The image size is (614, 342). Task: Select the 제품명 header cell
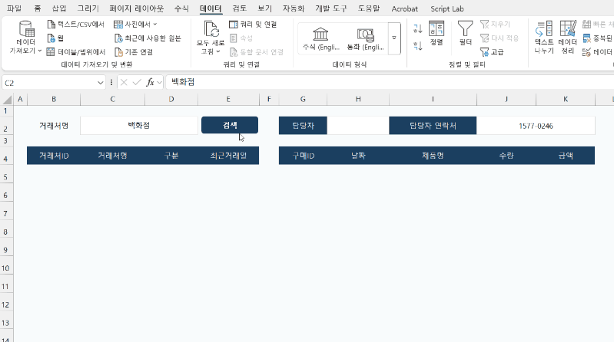[x=433, y=156]
